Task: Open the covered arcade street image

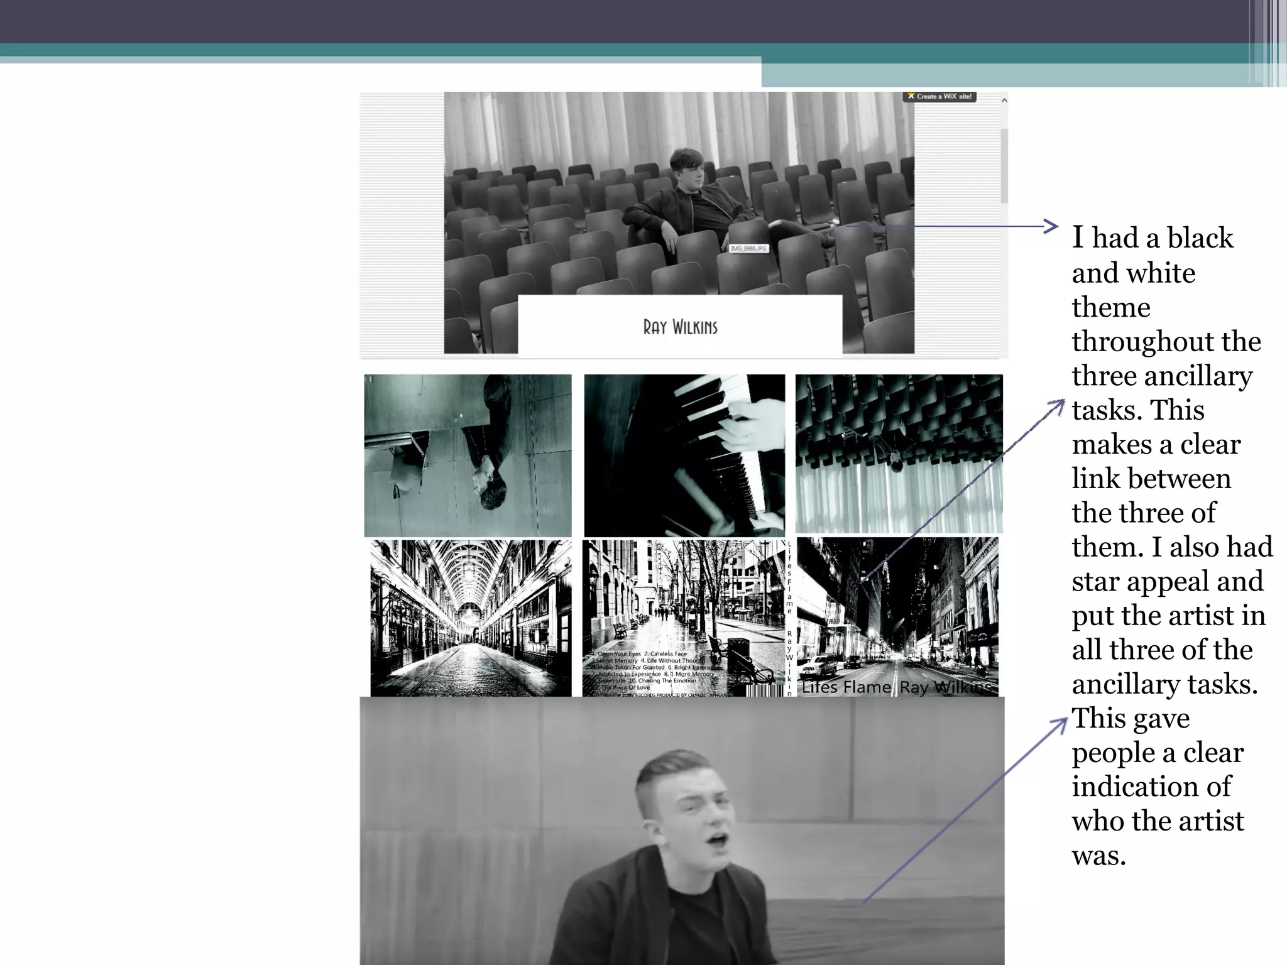Action: coord(471,618)
